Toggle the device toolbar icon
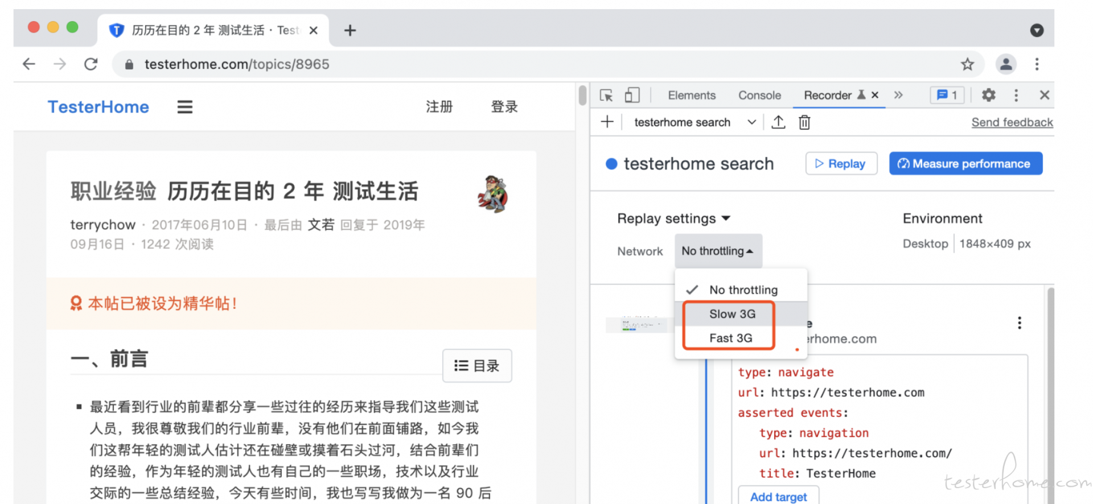1093x504 pixels. pyautogui.click(x=632, y=95)
